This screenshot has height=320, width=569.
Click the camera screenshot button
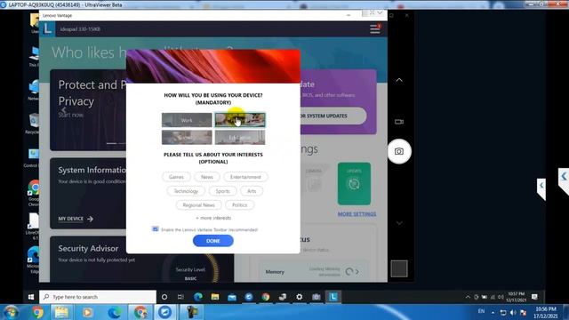(x=399, y=151)
